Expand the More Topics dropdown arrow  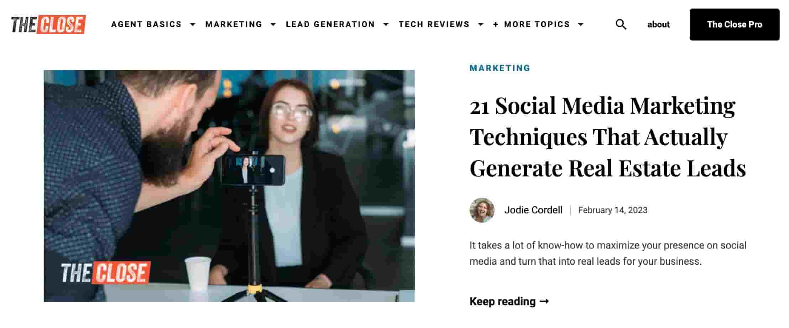click(x=581, y=25)
